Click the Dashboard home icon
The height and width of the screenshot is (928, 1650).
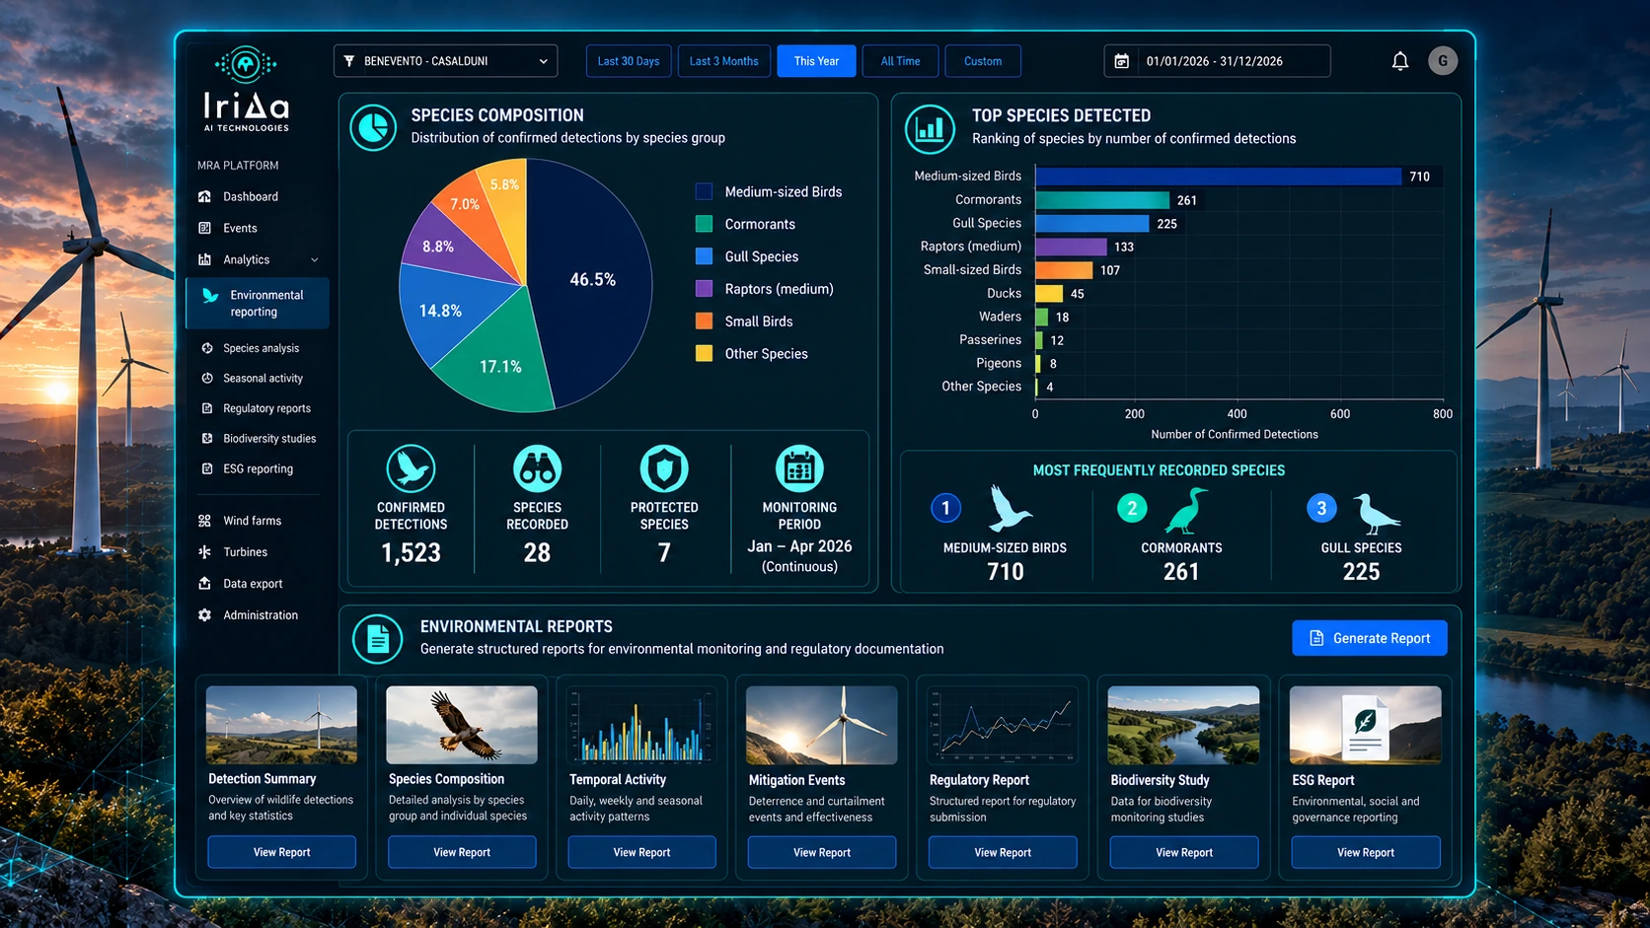coord(205,196)
